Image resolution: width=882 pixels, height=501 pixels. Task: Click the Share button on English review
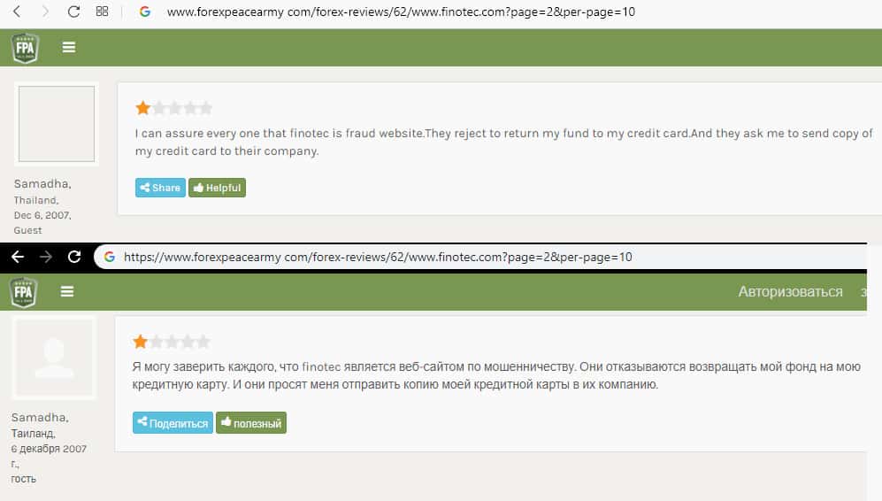click(160, 188)
